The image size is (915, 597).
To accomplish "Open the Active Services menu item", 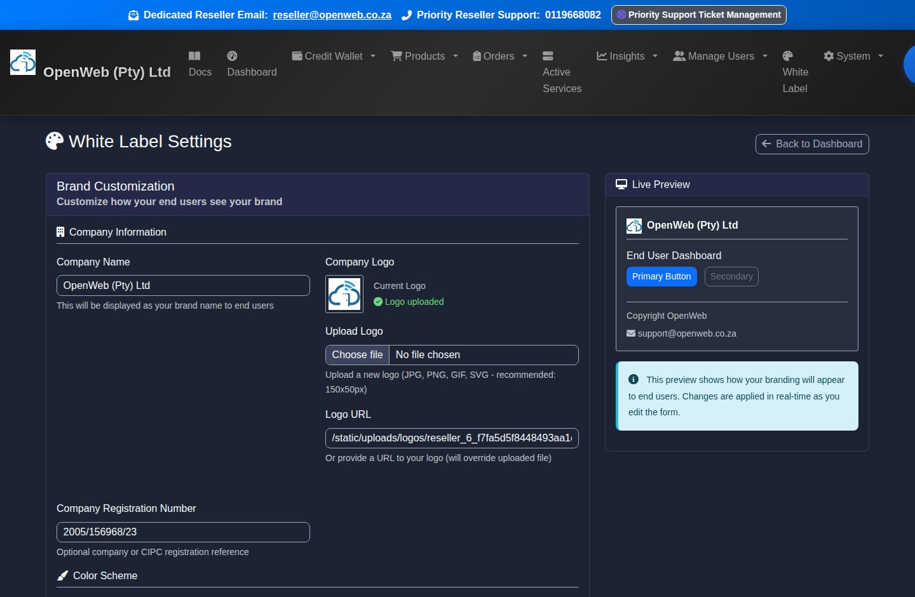I will [562, 72].
